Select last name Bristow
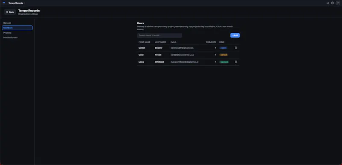This screenshot has width=342, height=165. coord(159,48)
